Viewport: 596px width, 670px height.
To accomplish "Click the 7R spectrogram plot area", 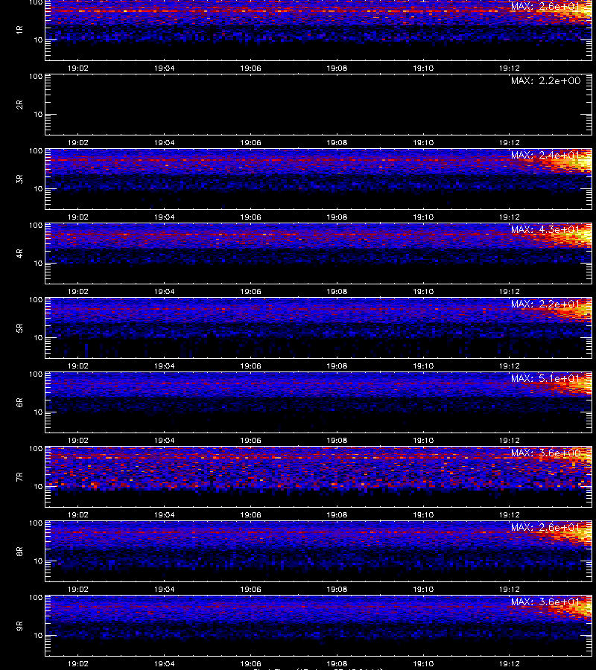I will tap(319, 477).
